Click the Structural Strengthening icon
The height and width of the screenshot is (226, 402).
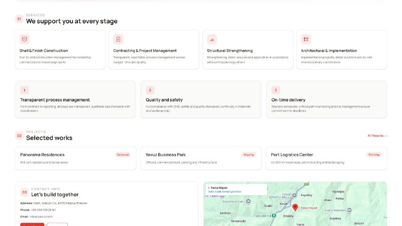click(212, 39)
